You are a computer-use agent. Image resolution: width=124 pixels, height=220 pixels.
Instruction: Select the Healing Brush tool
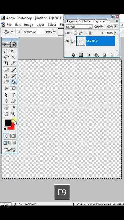click(x=6, y=70)
